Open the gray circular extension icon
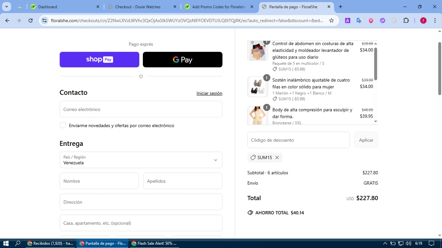The width and height of the screenshot is (442, 248). pyautogui.click(x=394, y=20)
